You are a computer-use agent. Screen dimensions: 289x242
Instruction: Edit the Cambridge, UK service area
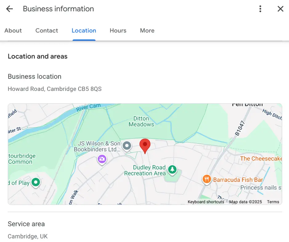(28, 236)
